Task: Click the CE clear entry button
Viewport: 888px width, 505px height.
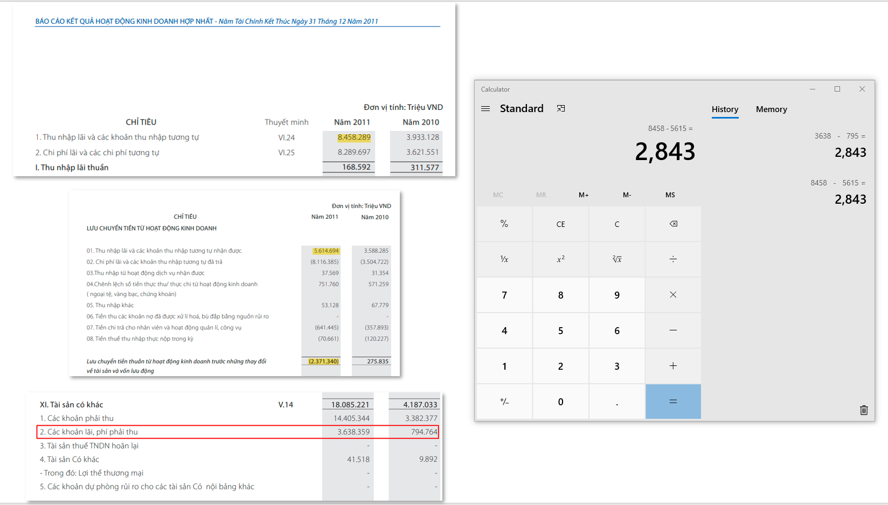Action: click(560, 224)
